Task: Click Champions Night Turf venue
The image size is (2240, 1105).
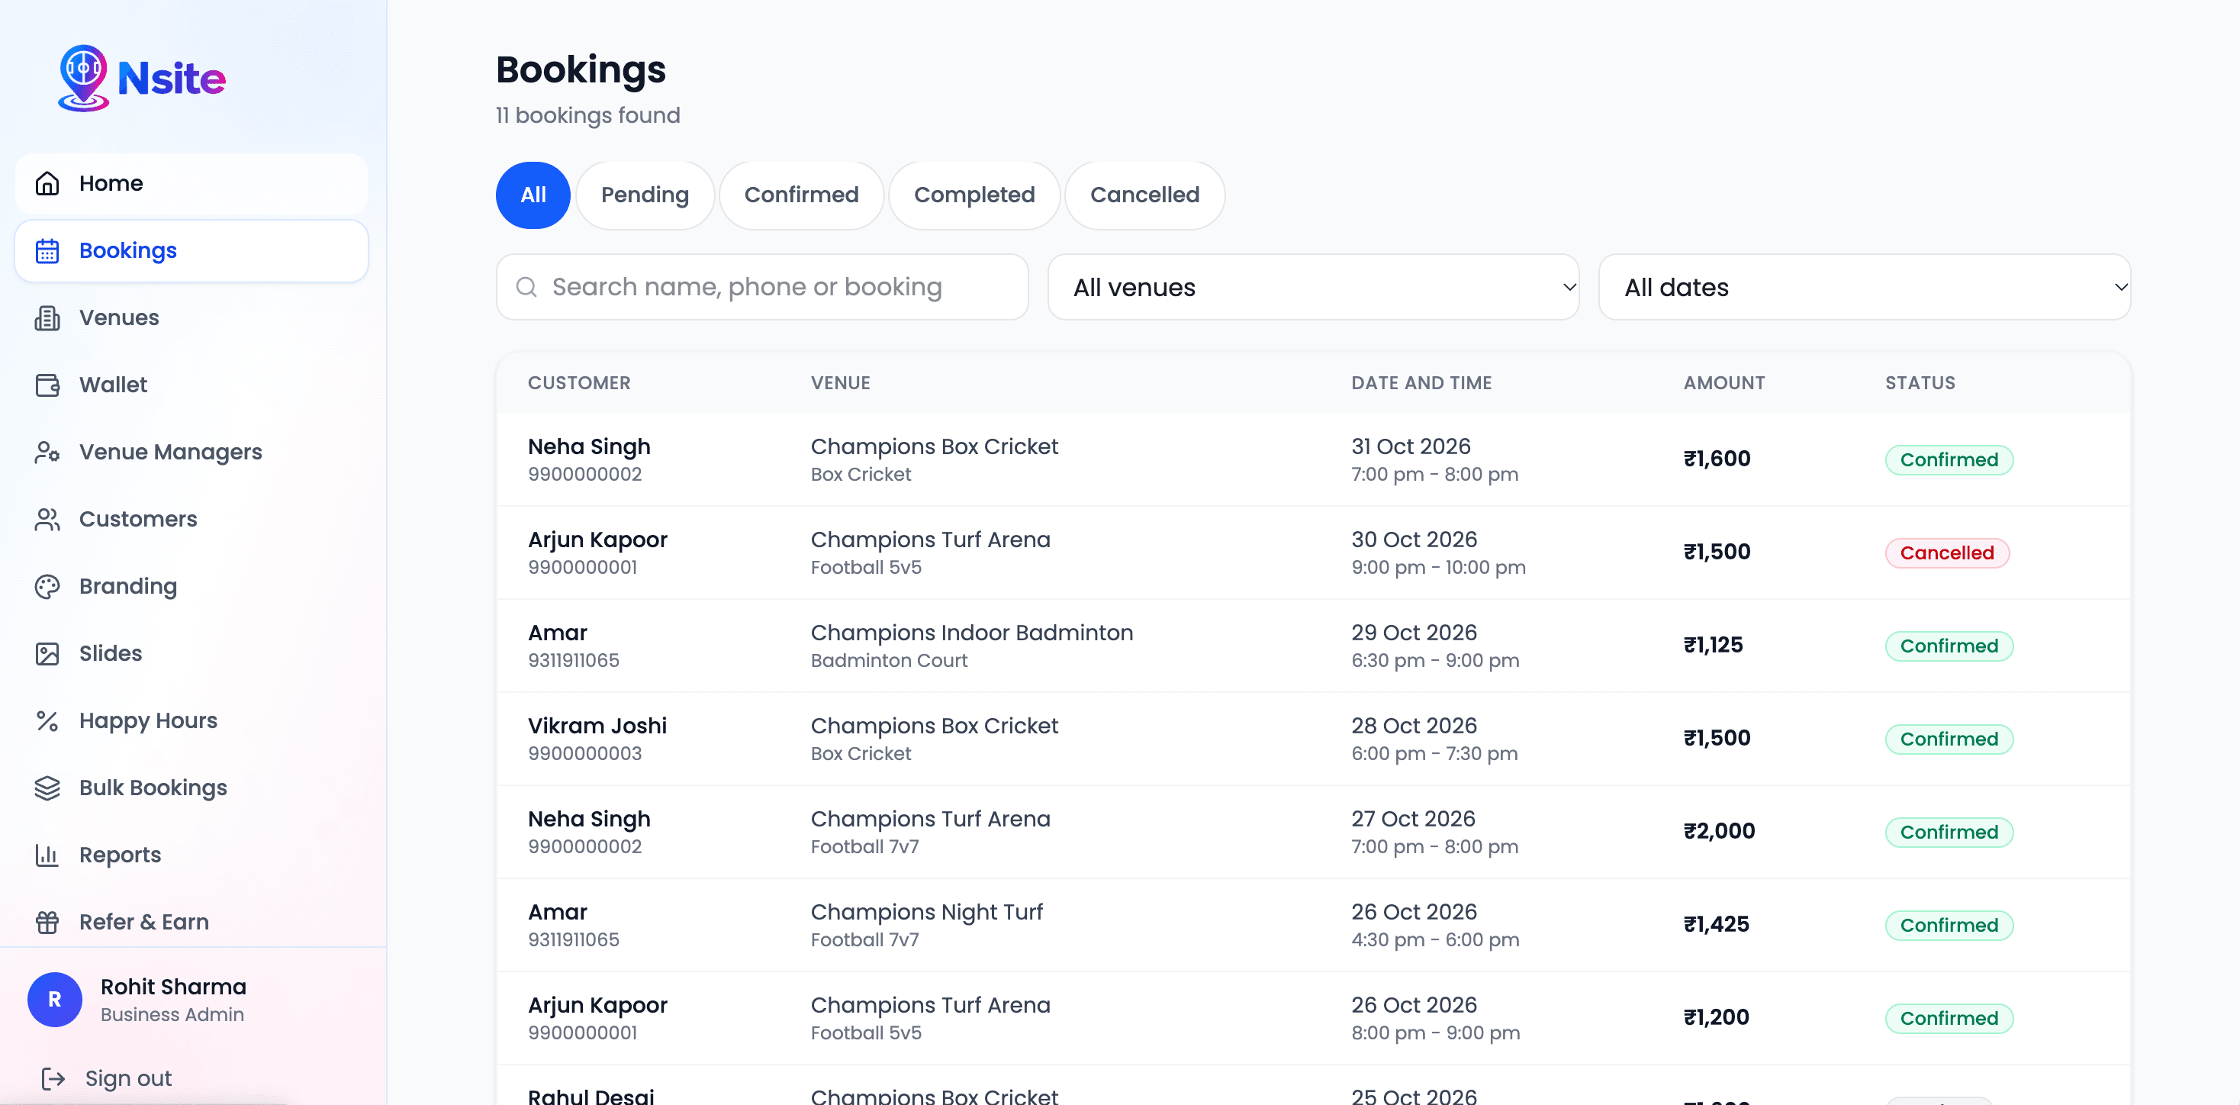Action: (926, 912)
